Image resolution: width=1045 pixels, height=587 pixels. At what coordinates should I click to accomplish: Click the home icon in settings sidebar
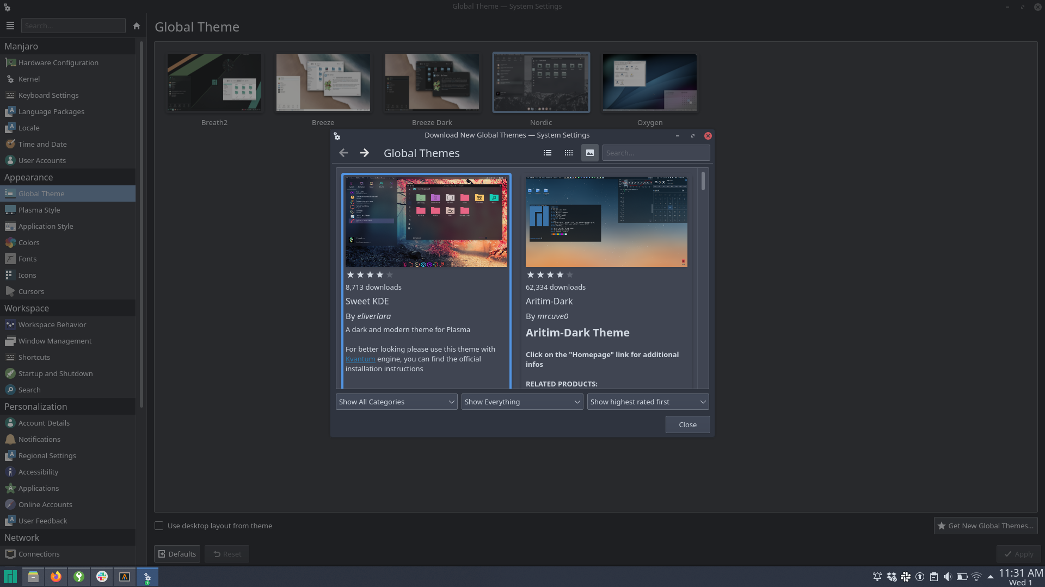[x=137, y=26]
